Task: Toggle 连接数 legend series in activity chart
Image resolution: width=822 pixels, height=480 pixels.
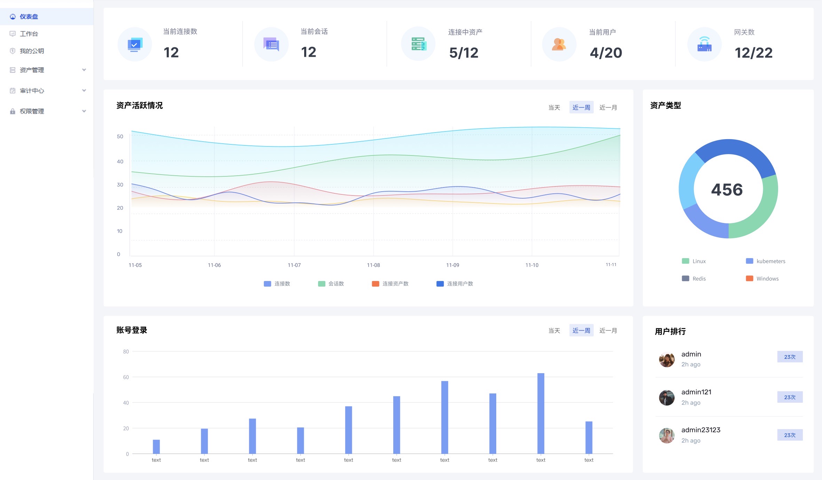Action: pyautogui.click(x=277, y=284)
